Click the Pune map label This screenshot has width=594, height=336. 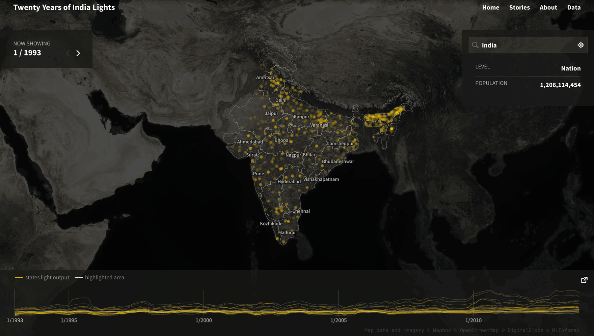coord(259,174)
